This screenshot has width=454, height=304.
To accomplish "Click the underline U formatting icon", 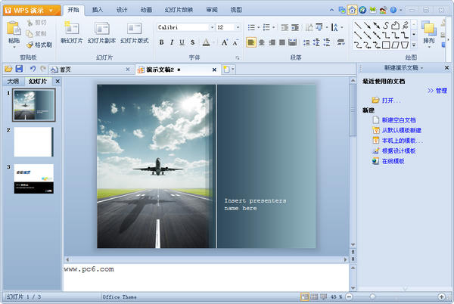I will (x=183, y=42).
